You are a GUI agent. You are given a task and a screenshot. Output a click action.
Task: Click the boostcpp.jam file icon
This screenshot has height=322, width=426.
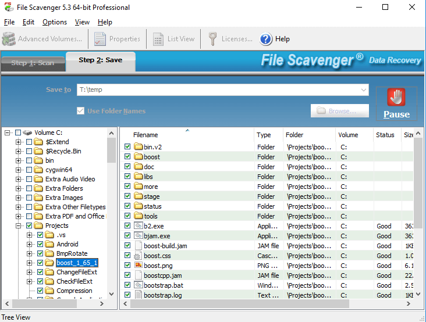click(x=139, y=275)
